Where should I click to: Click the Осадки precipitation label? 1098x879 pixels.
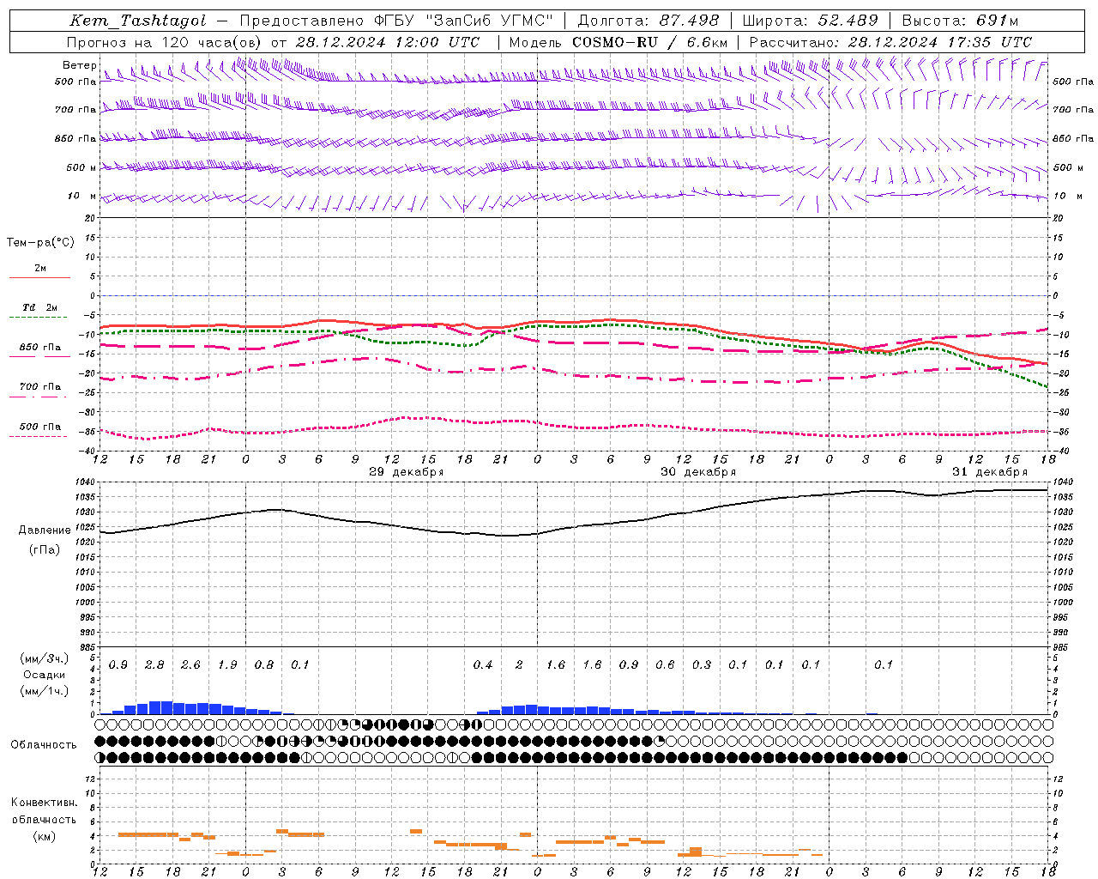coord(45,675)
